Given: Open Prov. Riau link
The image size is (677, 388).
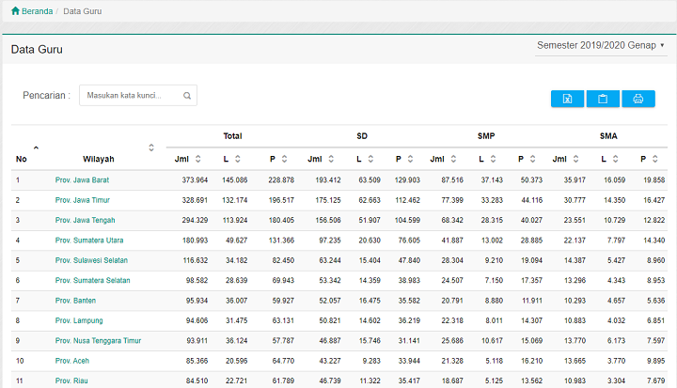Looking at the screenshot, I should [71, 380].
